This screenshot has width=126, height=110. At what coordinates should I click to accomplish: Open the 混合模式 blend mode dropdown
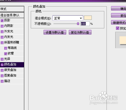pyautogui.click(x=68, y=18)
